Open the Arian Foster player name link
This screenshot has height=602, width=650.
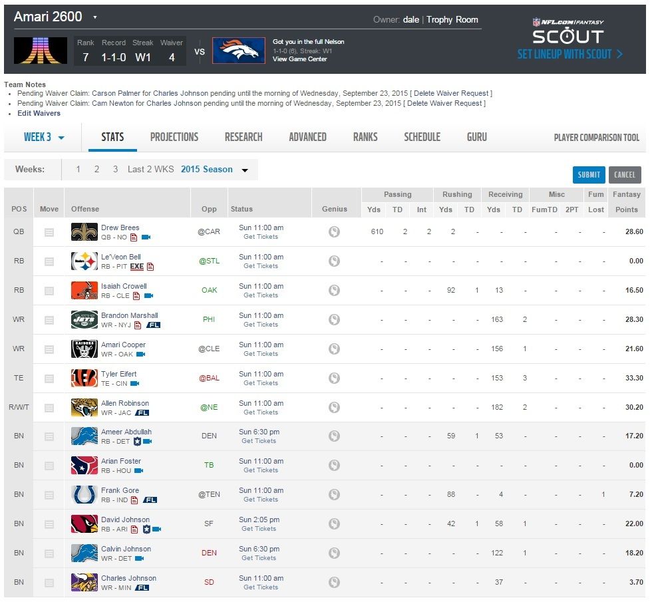click(121, 461)
